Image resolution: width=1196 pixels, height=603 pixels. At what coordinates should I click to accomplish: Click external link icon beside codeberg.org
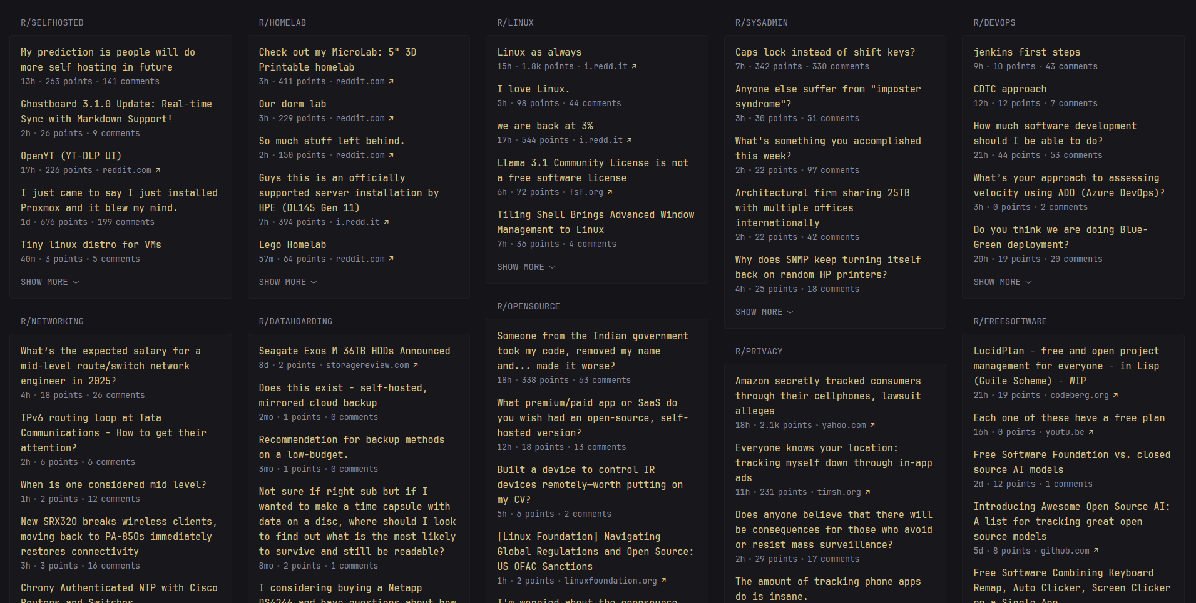click(x=1115, y=396)
